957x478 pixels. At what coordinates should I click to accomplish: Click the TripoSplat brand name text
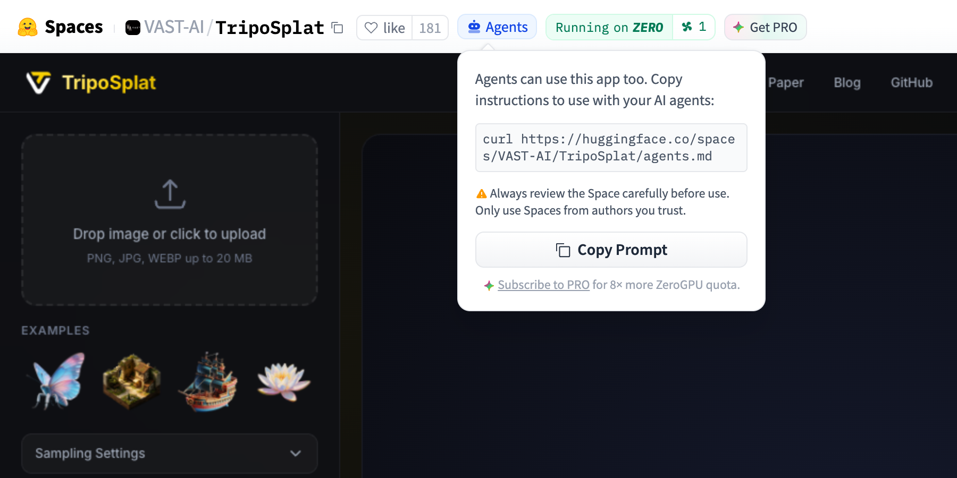[109, 82]
